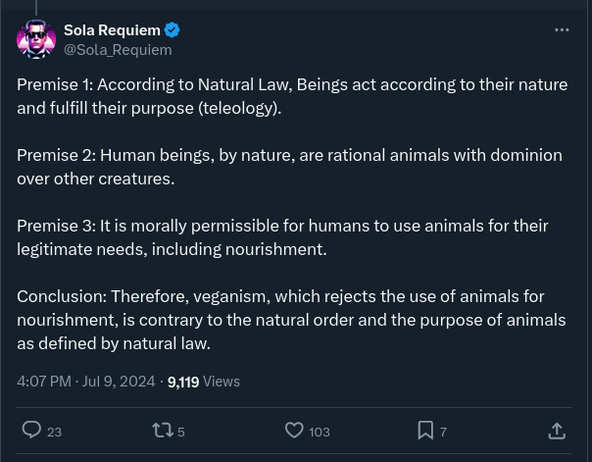The width and height of the screenshot is (592, 462).
Task: Click the 4:07 PM Jul 9, 2024 timestamp
Action: point(86,381)
